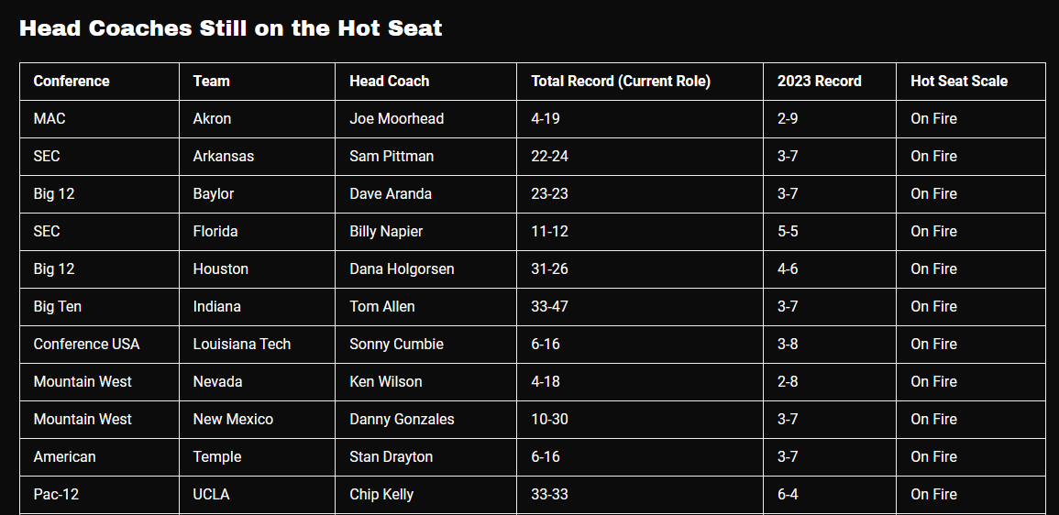Select Chip Kelly in the UCLA row
This screenshot has width=1059, height=515.
(x=381, y=495)
